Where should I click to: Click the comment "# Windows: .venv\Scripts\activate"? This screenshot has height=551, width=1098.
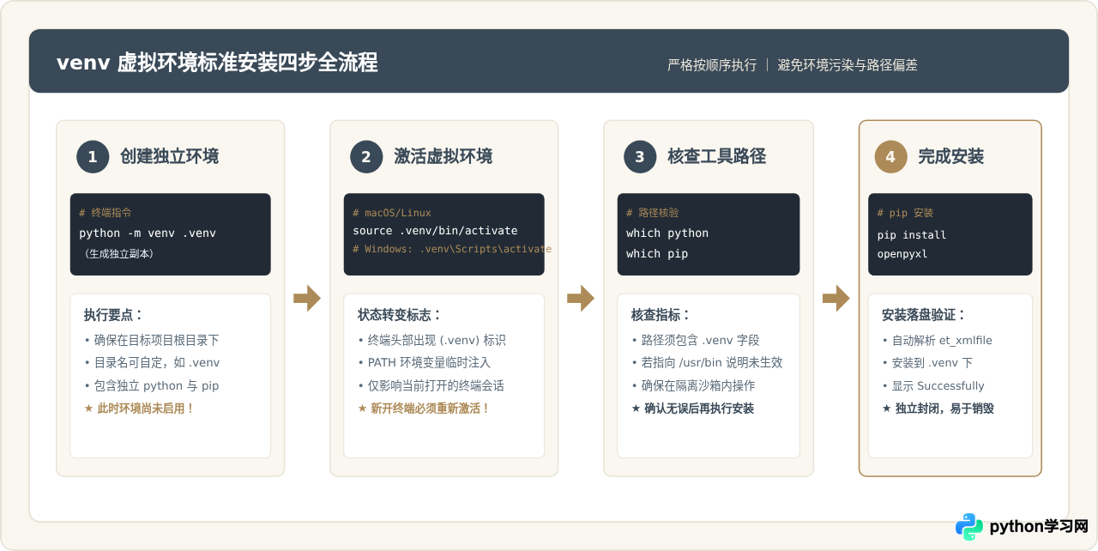(x=452, y=249)
